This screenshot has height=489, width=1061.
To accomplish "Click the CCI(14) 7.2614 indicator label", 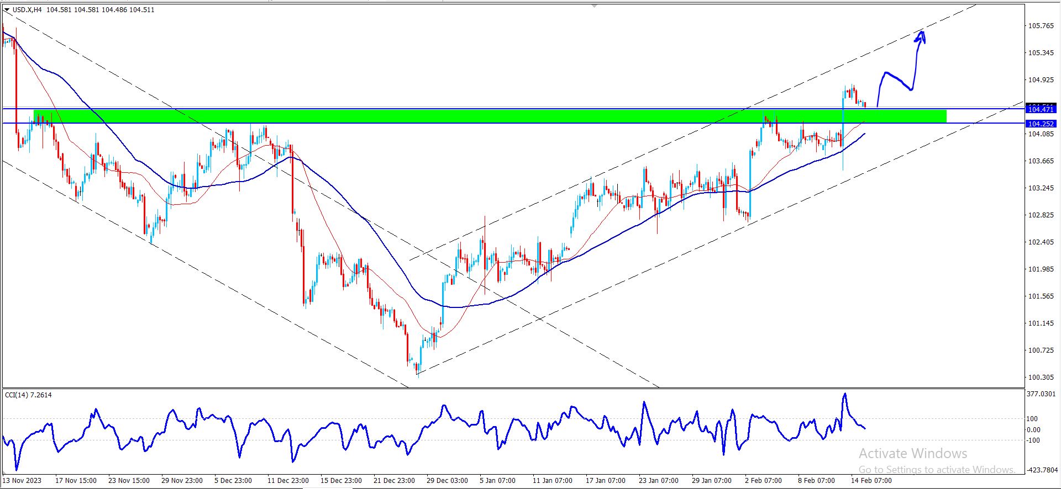I will click(x=28, y=395).
